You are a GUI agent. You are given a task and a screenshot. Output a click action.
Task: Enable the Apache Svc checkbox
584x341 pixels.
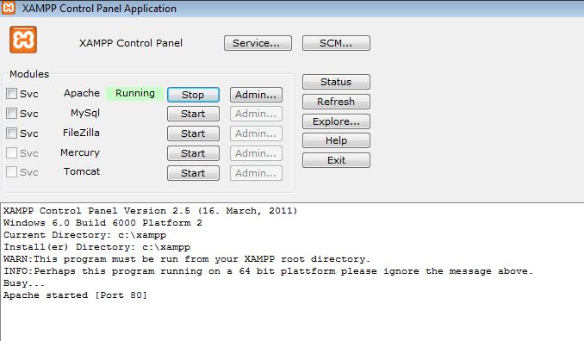pos(11,93)
